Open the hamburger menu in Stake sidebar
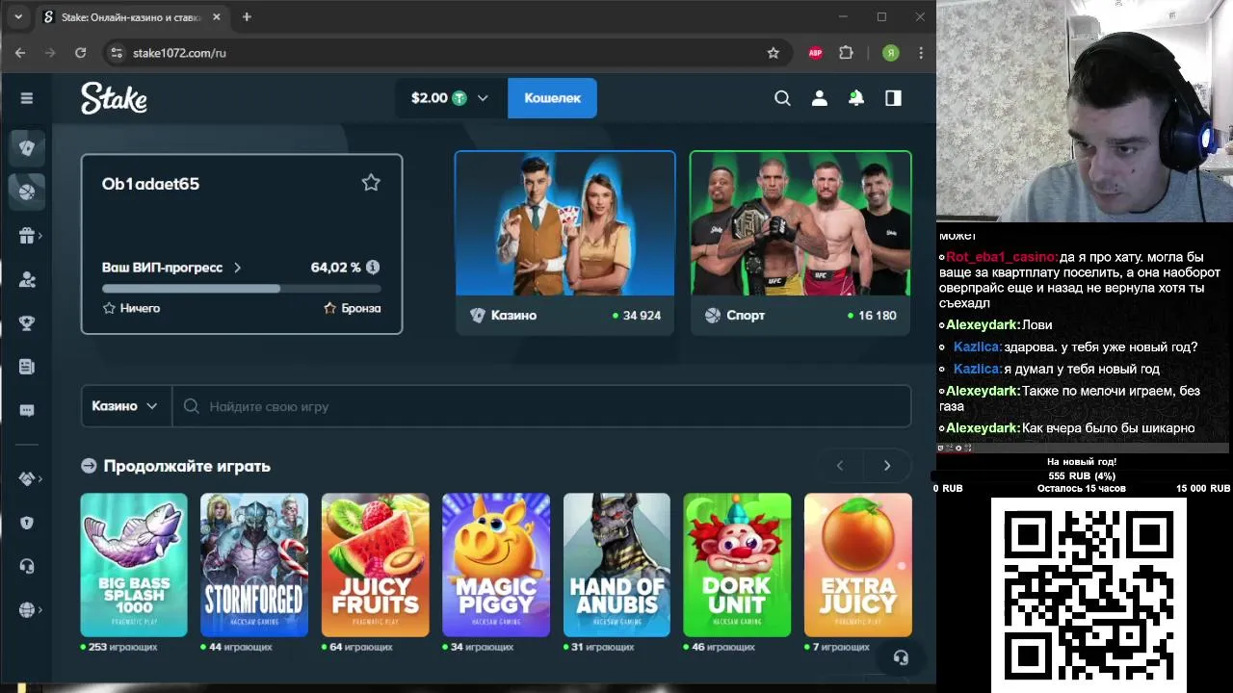Image resolution: width=1233 pixels, height=693 pixels. (x=27, y=98)
